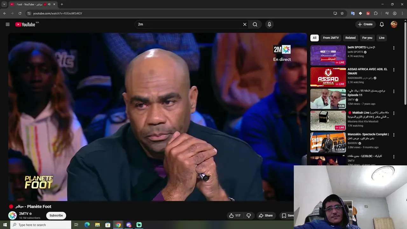
Task: Select the For you filter chip
Action: [367, 38]
